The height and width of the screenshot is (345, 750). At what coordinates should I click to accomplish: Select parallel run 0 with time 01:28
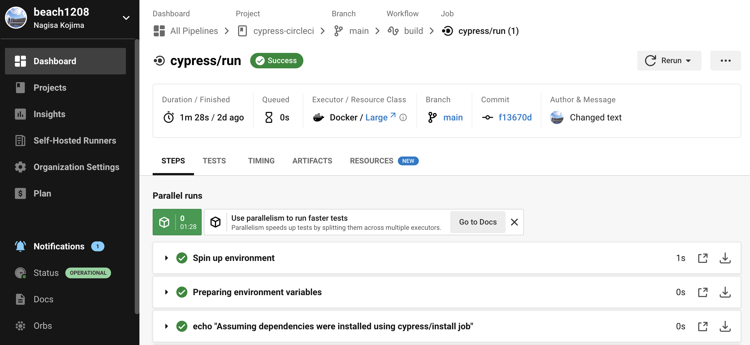[177, 222]
